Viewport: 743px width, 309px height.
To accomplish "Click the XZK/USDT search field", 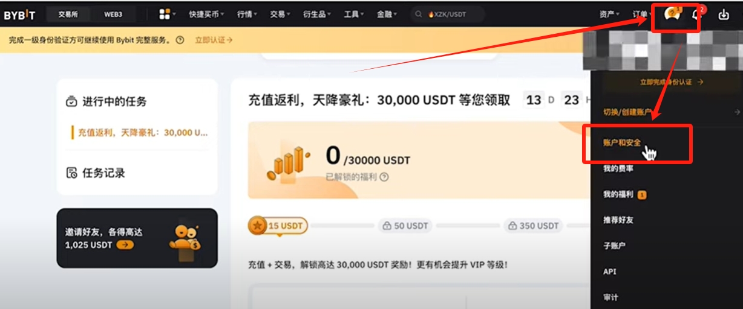I will [x=447, y=14].
